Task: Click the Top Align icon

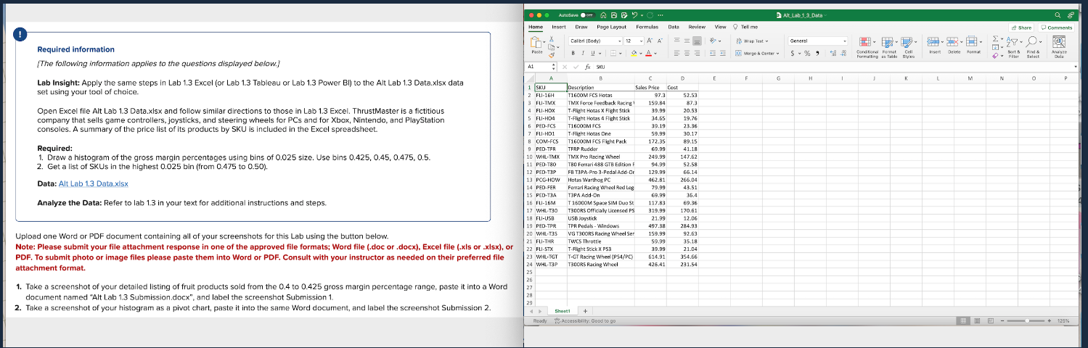Action: 676,40
